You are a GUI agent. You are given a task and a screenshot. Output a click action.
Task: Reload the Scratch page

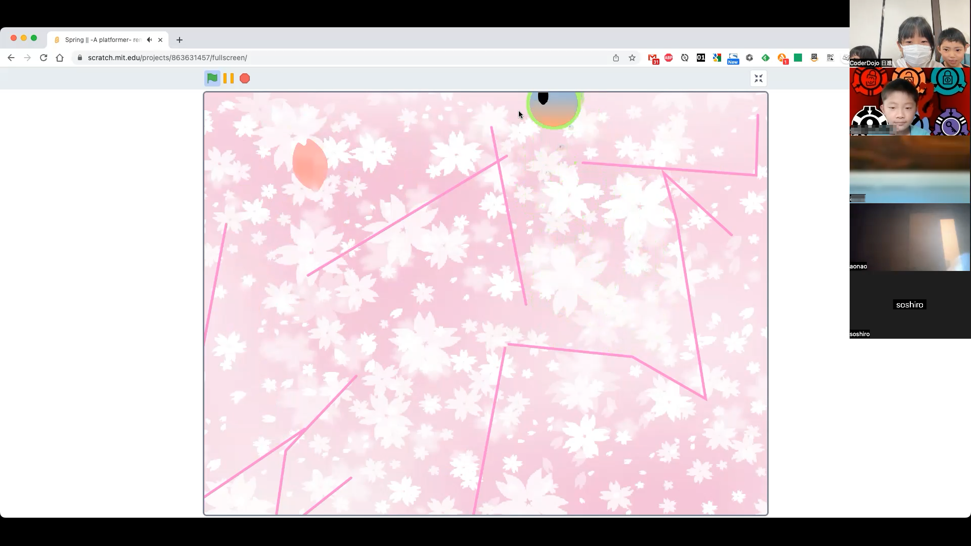tap(43, 58)
